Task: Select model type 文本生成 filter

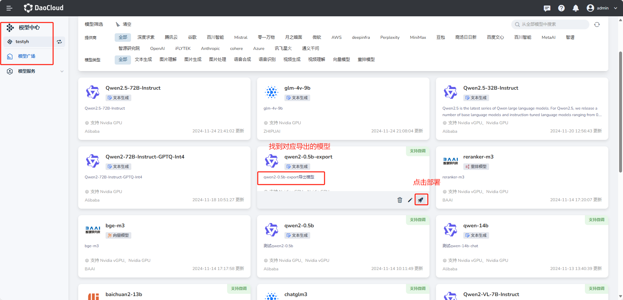Action: 143,60
